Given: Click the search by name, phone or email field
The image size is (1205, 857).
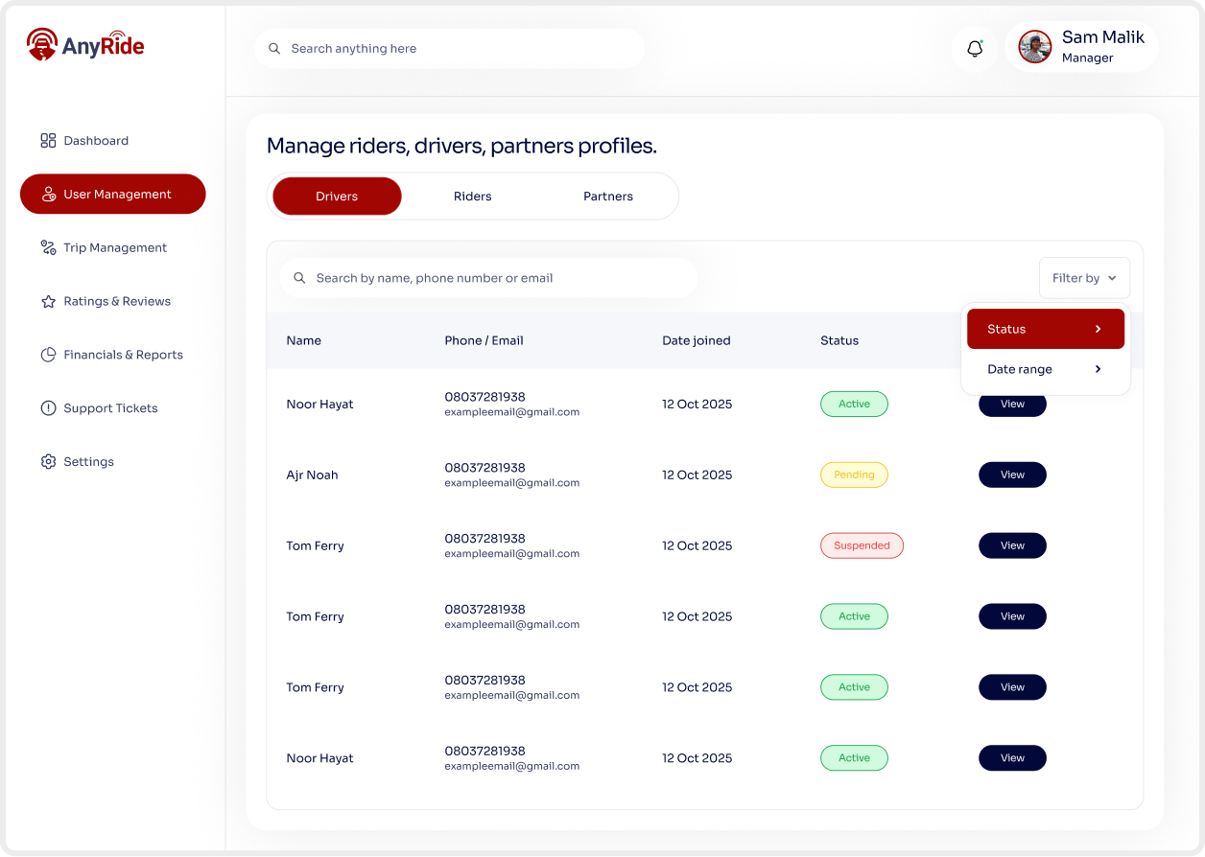Looking at the screenshot, I should (499, 278).
